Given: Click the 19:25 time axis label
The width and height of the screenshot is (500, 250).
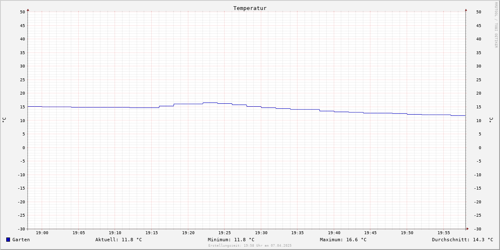Looking at the screenshot, I should (x=225, y=233).
